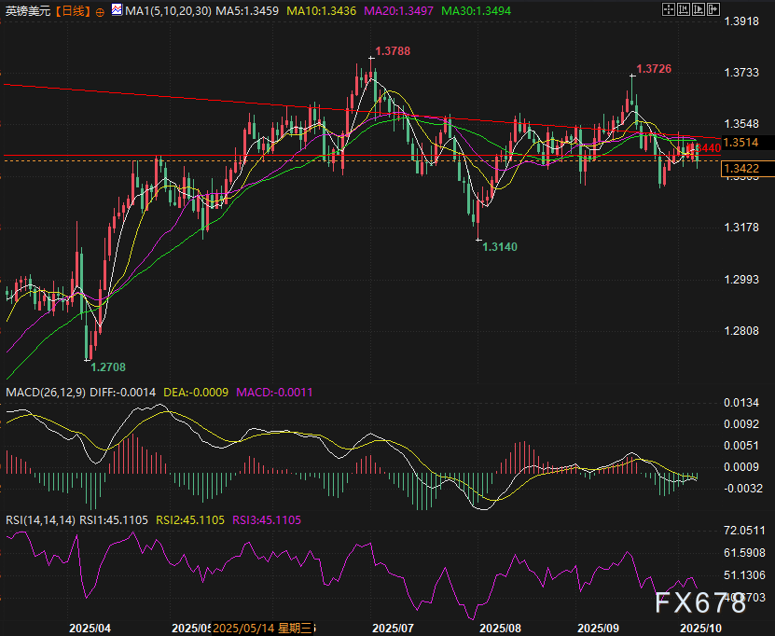
Task: Click the 1.3422 current price tag
Action: (x=741, y=168)
